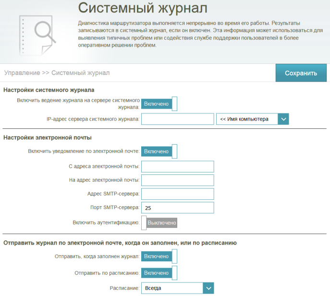Save settings with the Сохранить button

(x=301, y=73)
